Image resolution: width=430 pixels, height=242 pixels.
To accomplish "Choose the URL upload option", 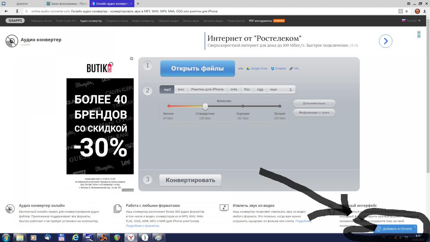I will (294, 68).
